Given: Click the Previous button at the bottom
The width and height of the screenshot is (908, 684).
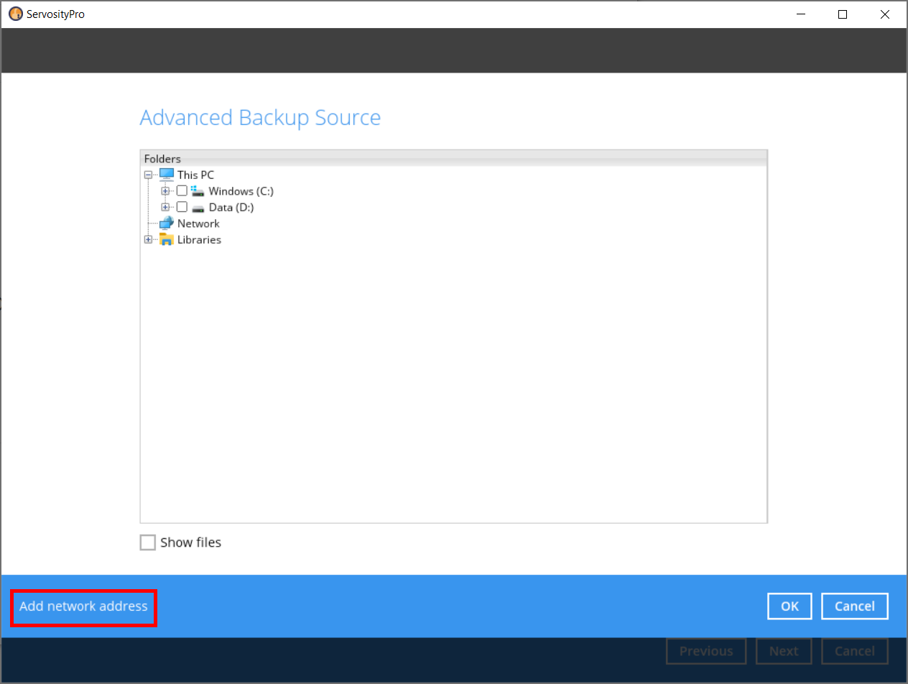Looking at the screenshot, I should coord(706,651).
